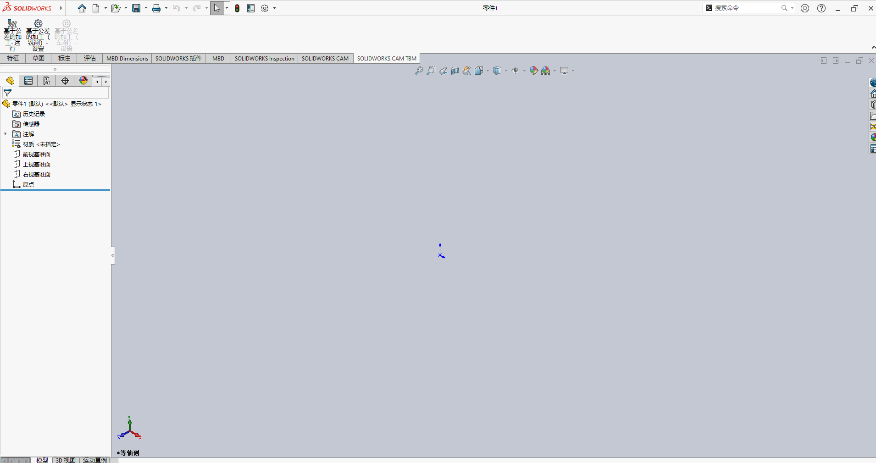Open File Properties list icon

251,8
